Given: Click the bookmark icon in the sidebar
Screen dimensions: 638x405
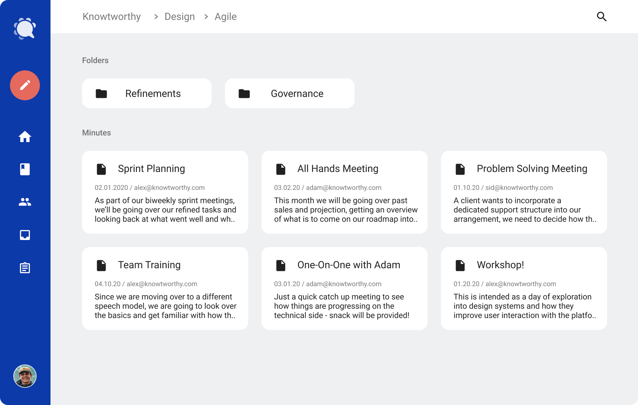Looking at the screenshot, I should point(25,169).
